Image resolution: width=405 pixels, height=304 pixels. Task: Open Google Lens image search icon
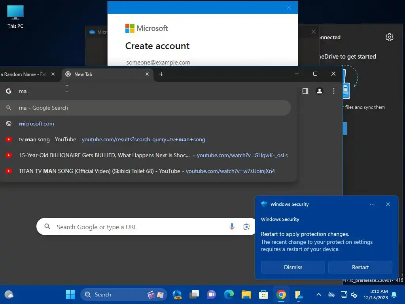(x=246, y=227)
